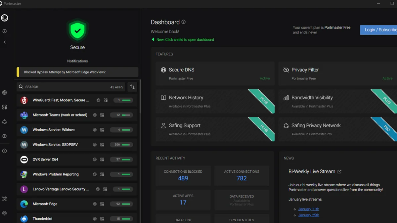Select the WireGuard app icon

tap(24, 100)
